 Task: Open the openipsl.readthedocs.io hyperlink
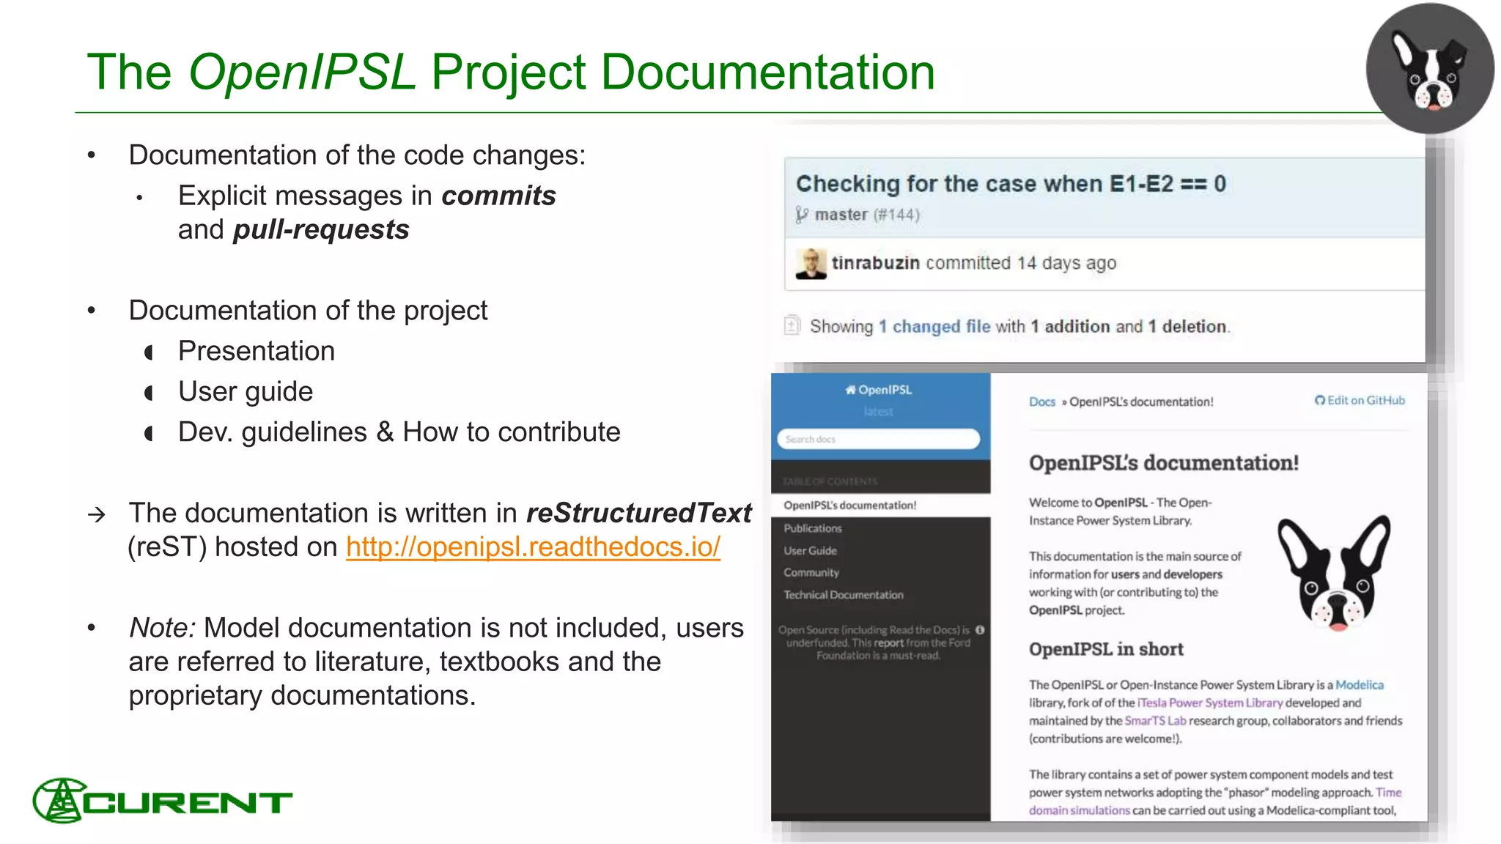pos(533,547)
